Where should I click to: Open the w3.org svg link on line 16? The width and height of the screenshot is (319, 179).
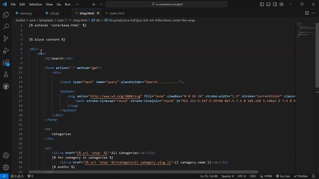tap(115, 96)
